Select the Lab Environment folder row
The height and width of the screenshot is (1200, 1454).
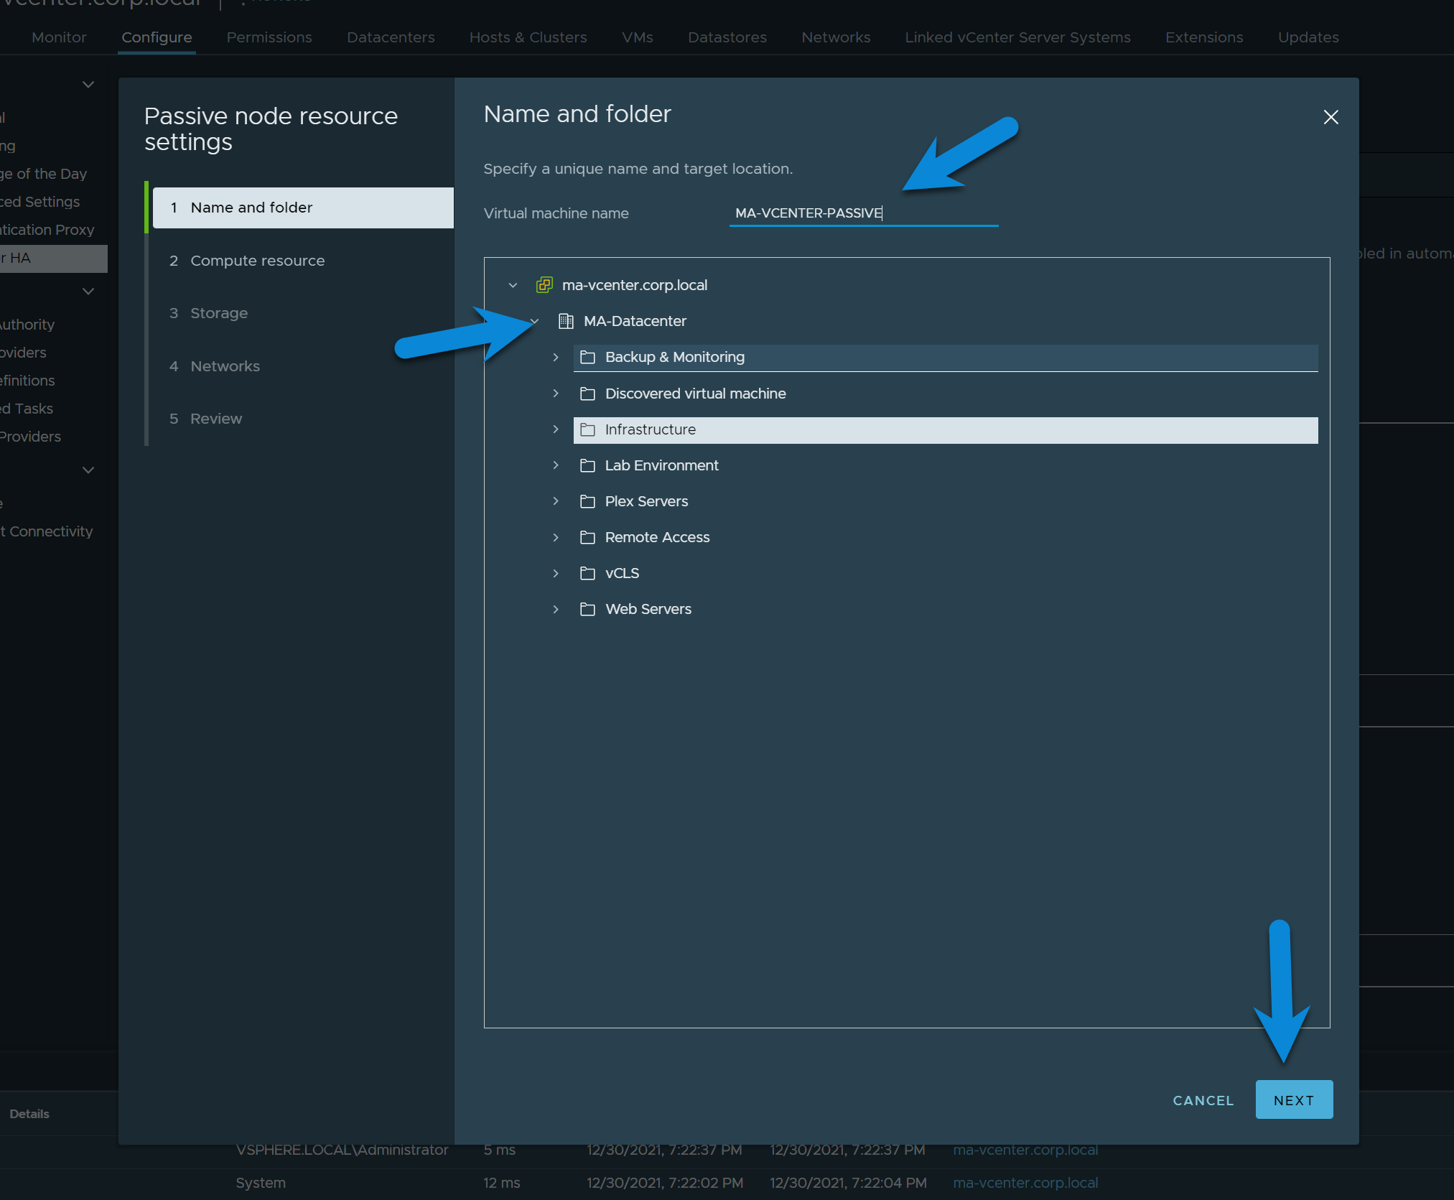[x=946, y=465]
